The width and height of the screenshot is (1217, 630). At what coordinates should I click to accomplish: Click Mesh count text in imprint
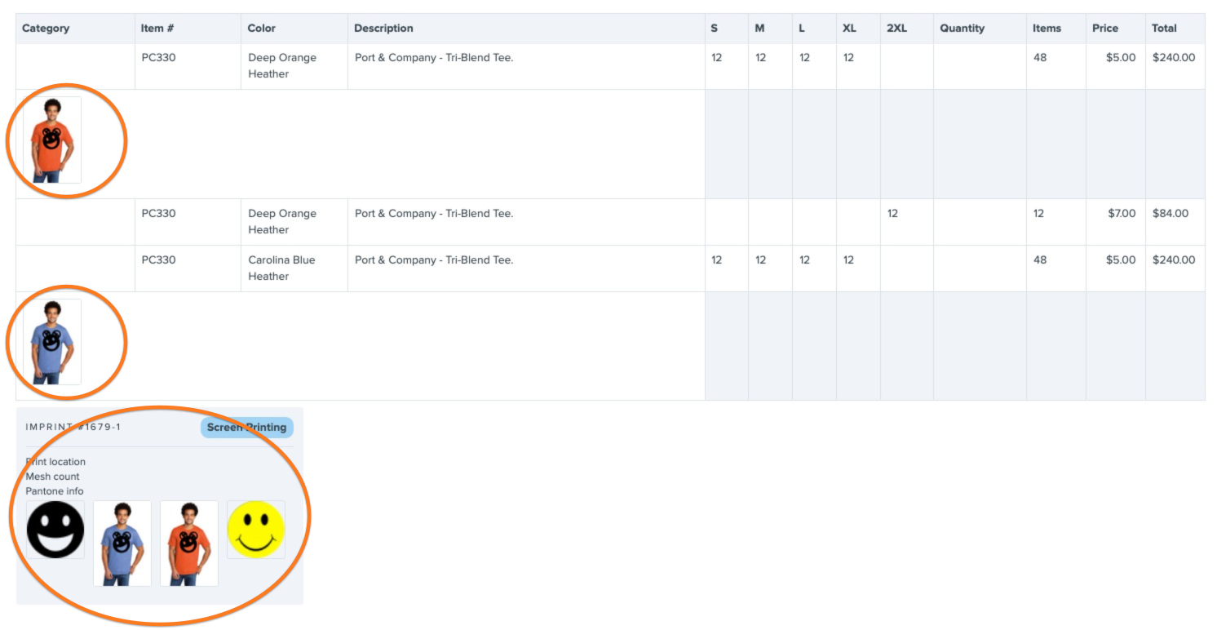[52, 477]
